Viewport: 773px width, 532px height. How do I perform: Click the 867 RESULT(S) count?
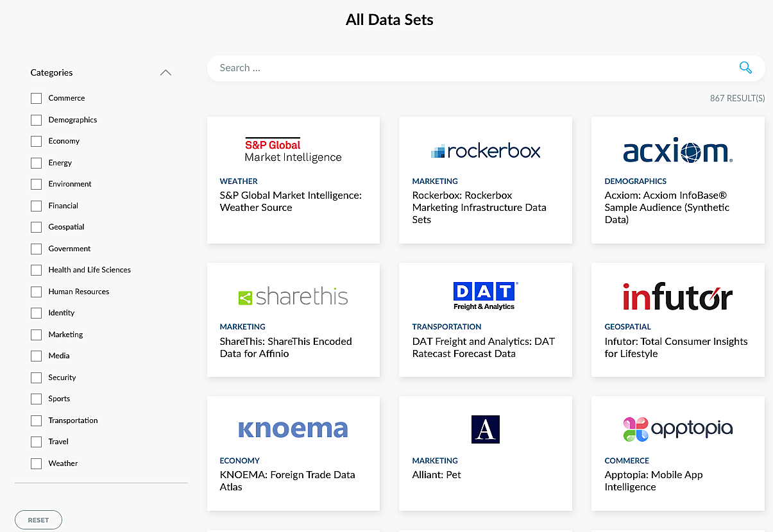point(737,99)
